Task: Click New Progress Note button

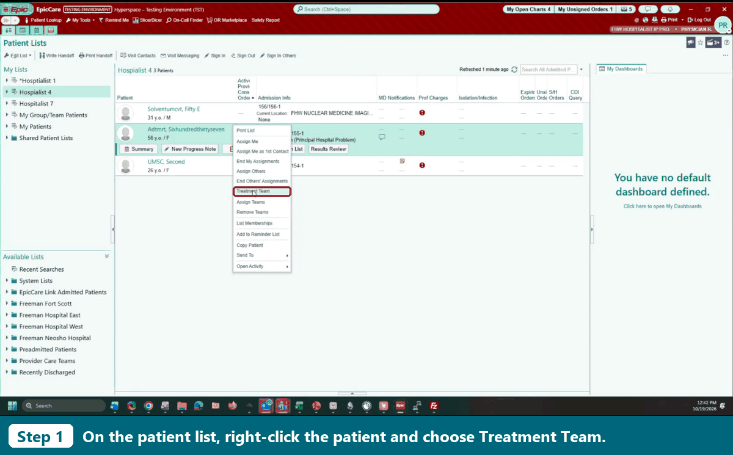Action: coord(189,149)
